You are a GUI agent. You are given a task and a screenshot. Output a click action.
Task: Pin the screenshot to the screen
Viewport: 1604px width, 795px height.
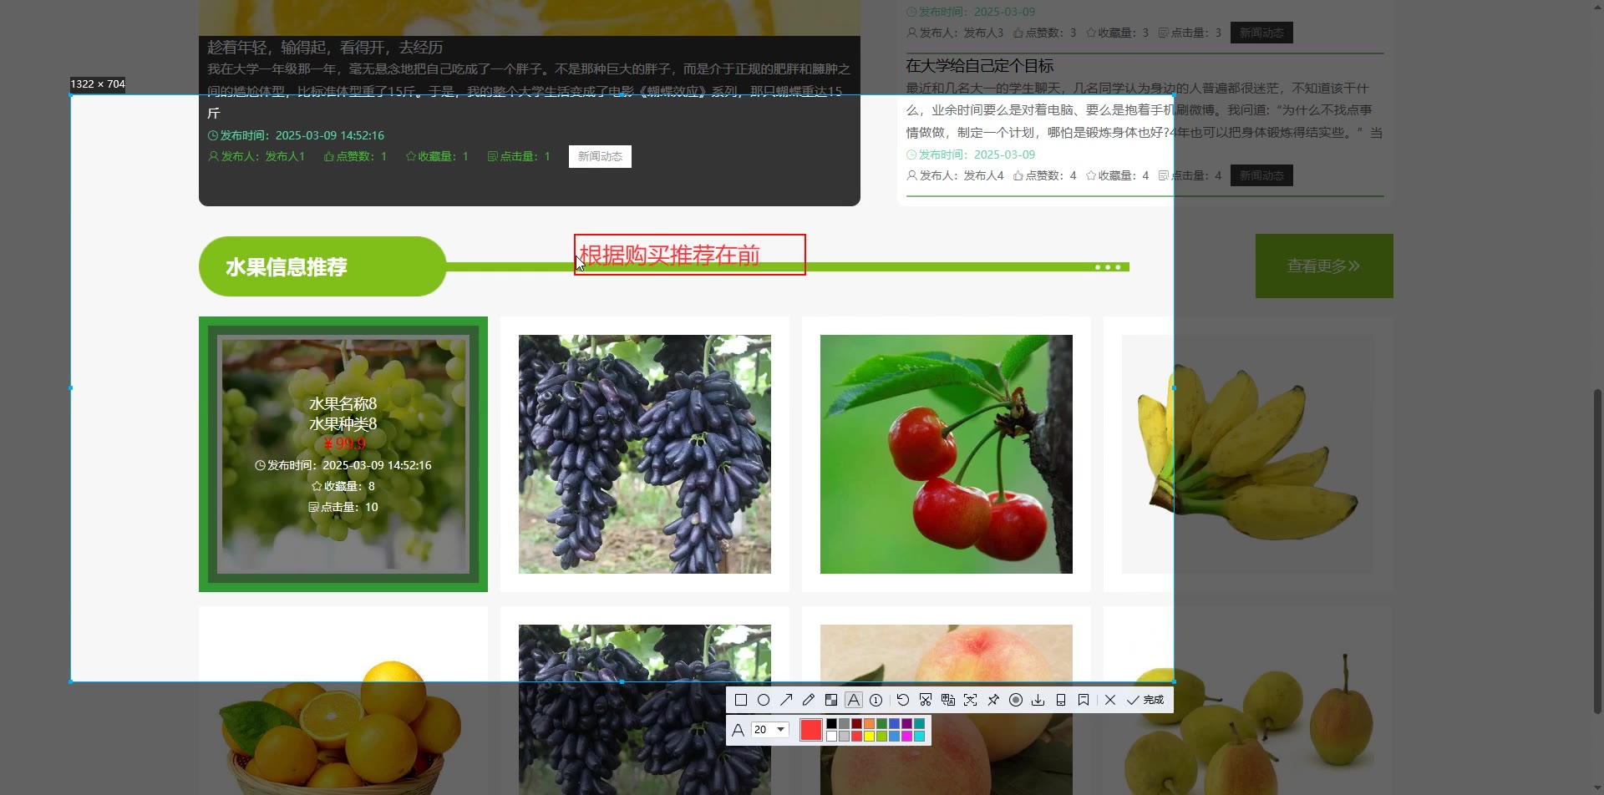tap(993, 700)
